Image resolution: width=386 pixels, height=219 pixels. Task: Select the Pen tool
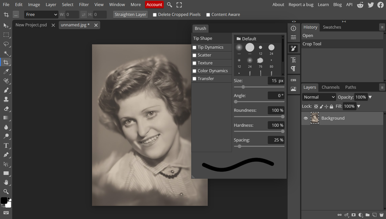[6, 155]
